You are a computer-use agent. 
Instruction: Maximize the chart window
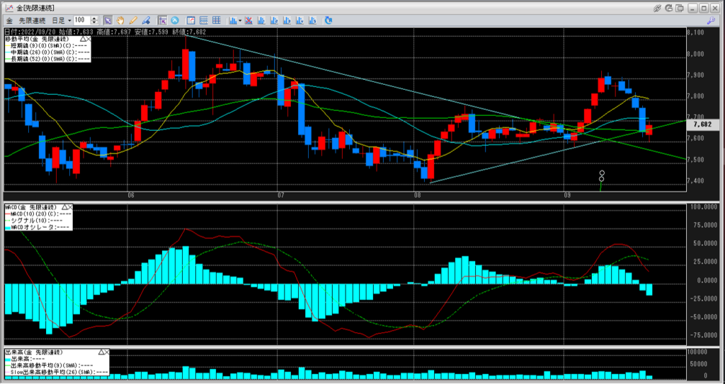[703, 8]
